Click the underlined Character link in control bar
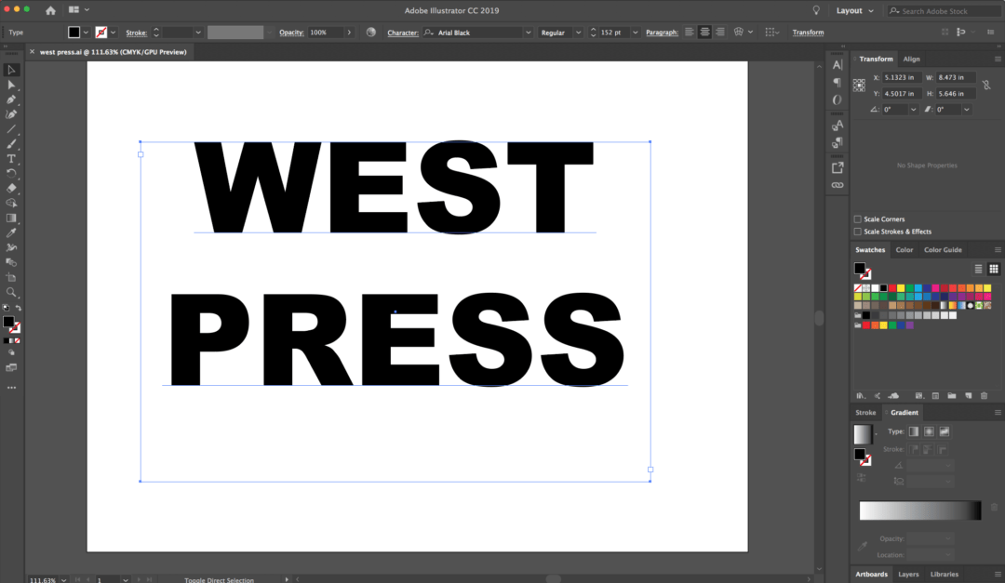 point(402,32)
